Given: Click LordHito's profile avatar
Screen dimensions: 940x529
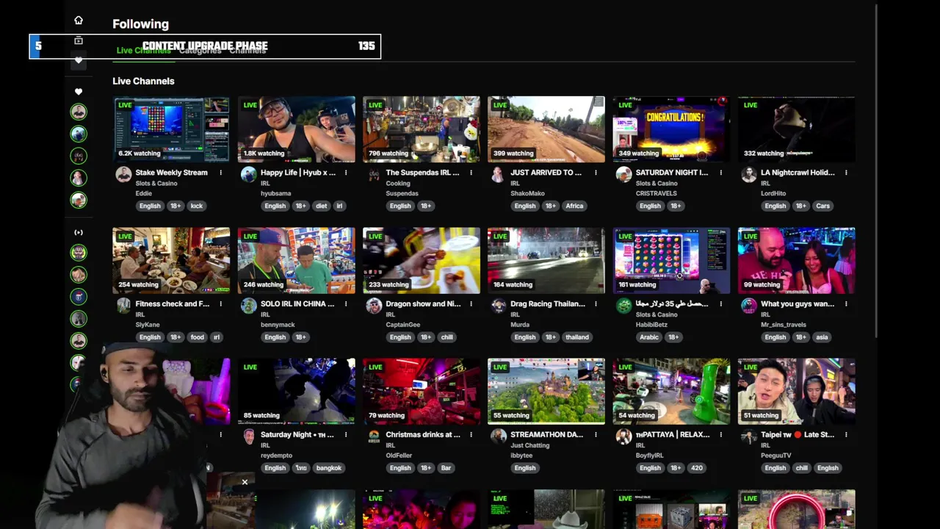Looking at the screenshot, I should [748, 174].
